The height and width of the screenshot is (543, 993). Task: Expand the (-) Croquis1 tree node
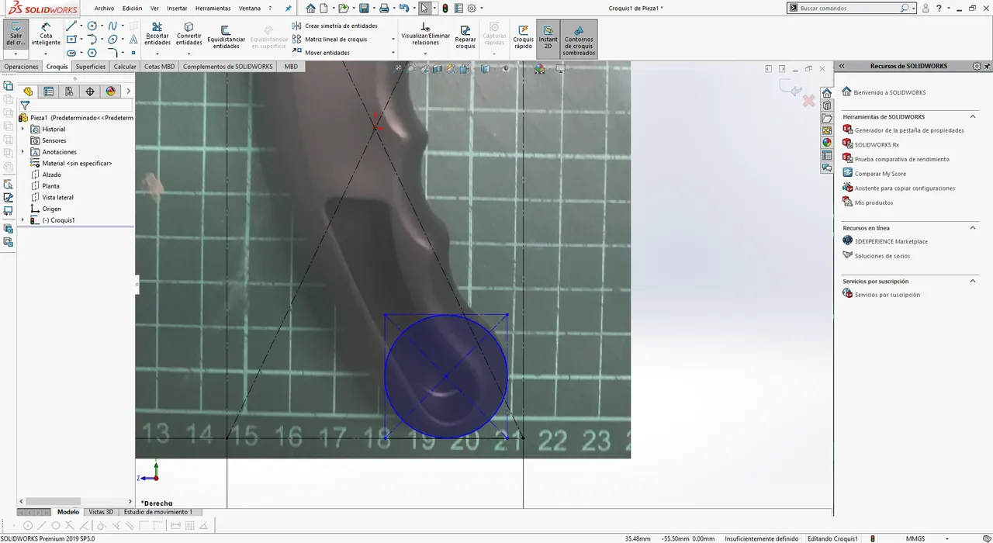(22, 220)
